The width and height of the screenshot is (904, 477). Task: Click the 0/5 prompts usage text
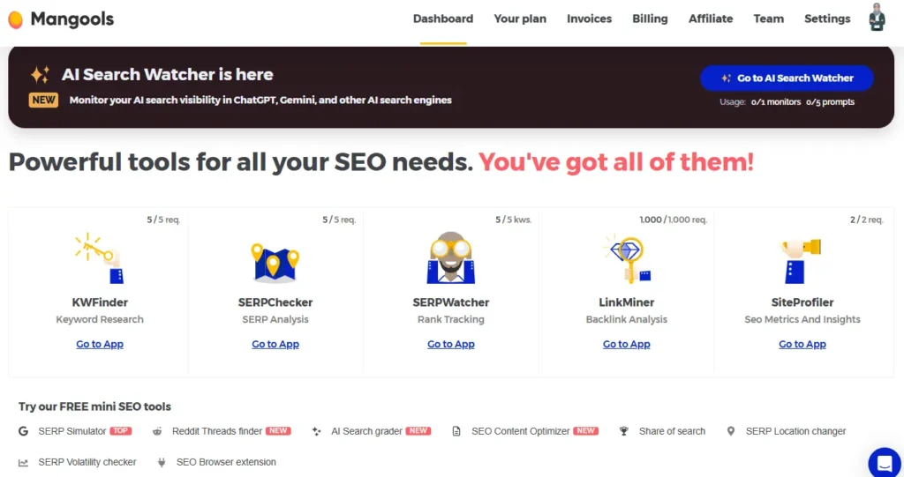pos(830,102)
